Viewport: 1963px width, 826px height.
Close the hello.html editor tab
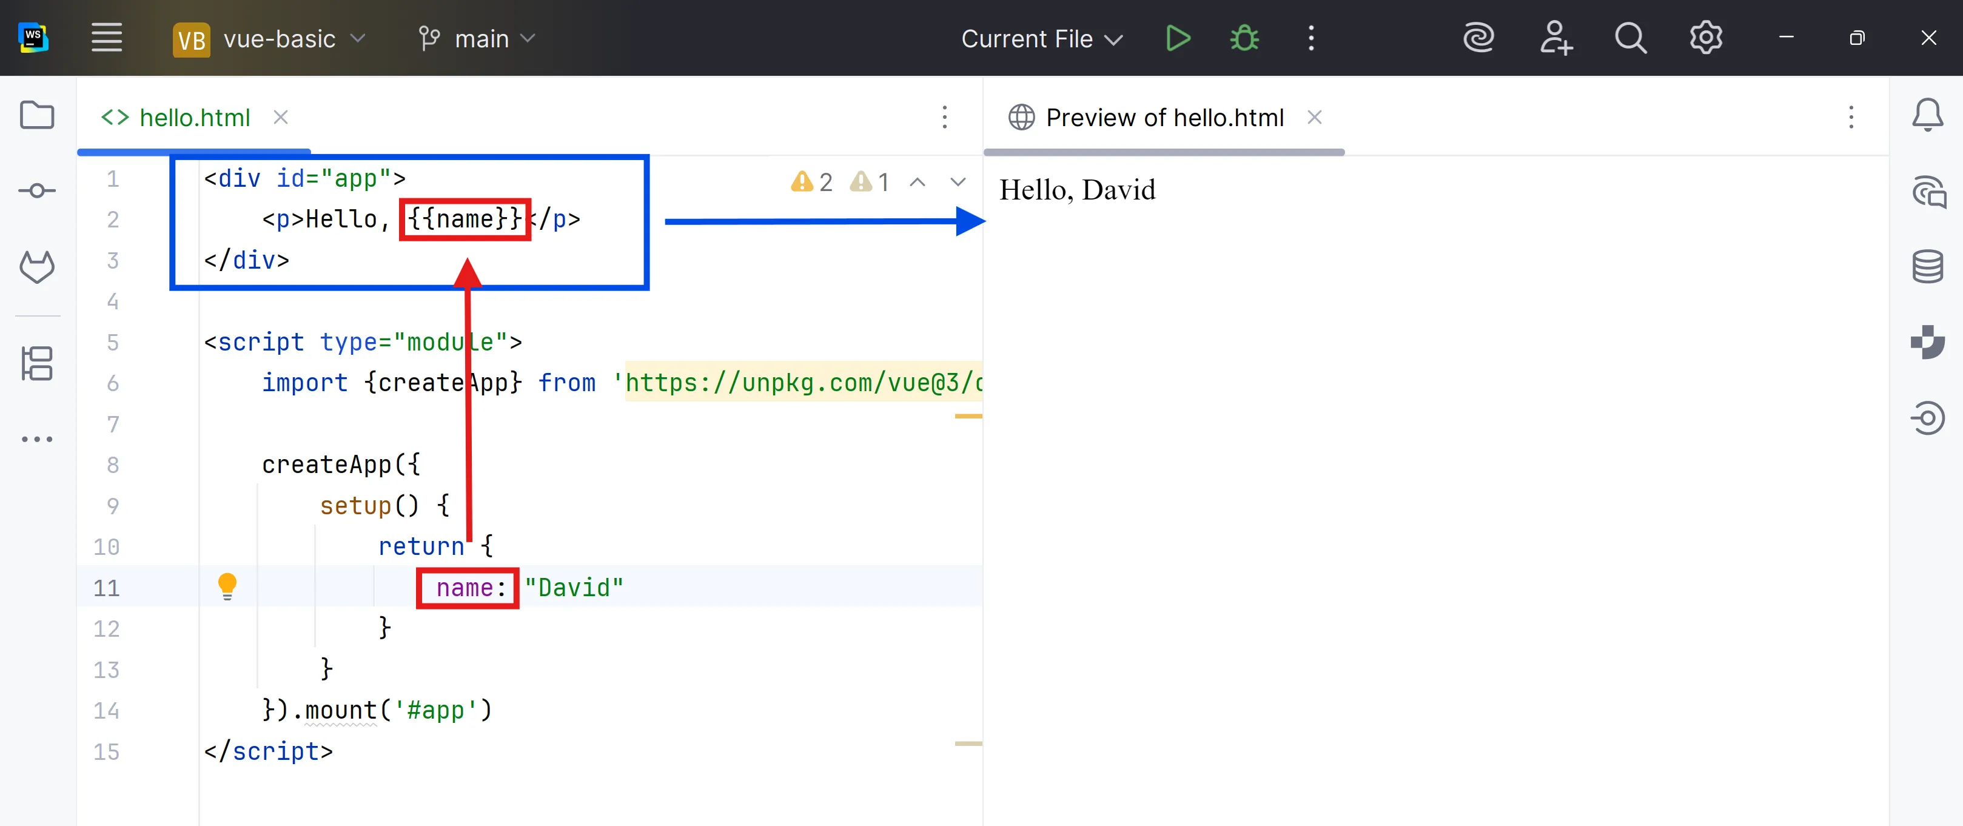pos(280,117)
